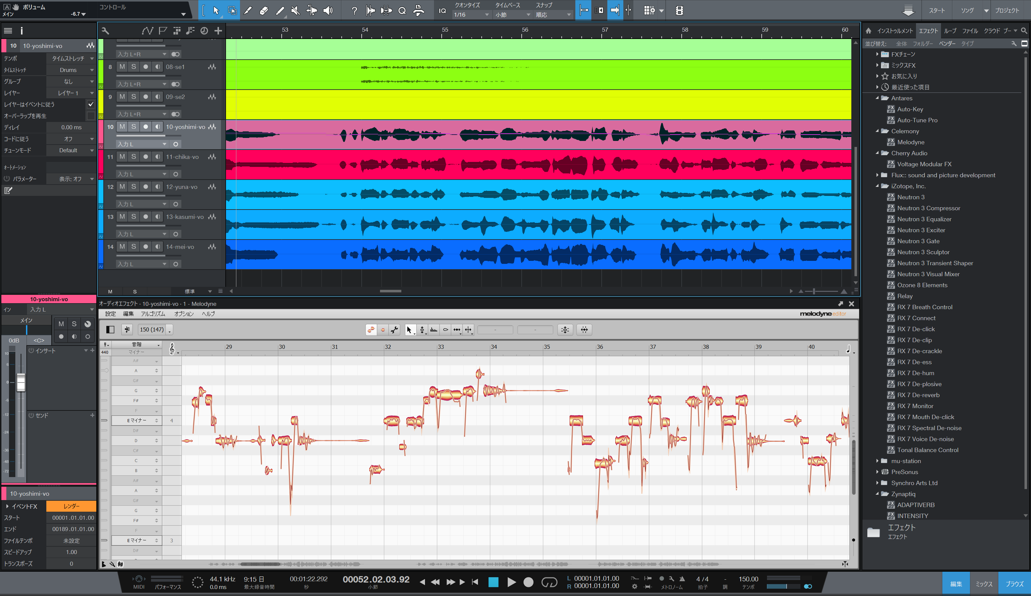Toggle loop playback in transport
Screen dimensions: 1031x596
click(x=549, y=582)
